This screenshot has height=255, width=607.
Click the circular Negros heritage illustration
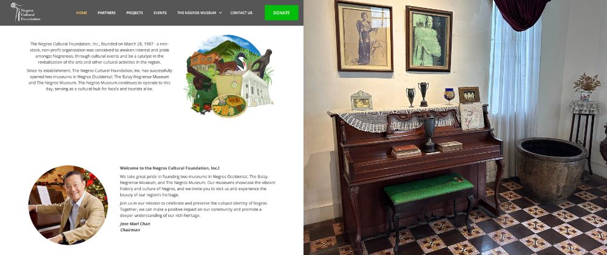[229, 76]
